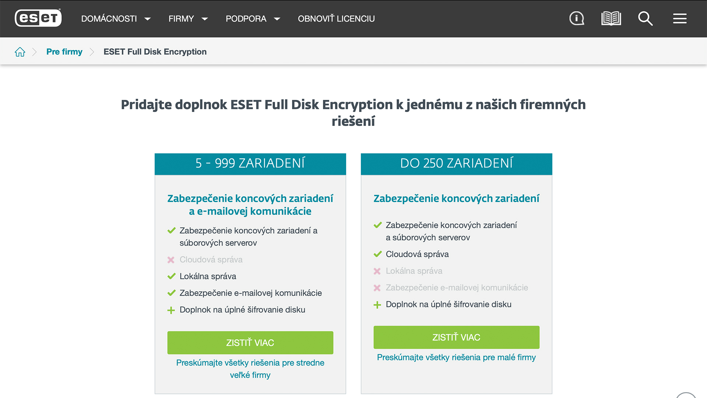The width and height of the screenshot is (707, 398).
Task: Expand the Domácnosti dropdown arrow
Action: (x=148, y=19)
